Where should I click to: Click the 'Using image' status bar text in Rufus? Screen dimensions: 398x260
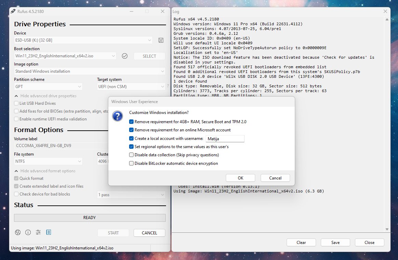click(62, 248)
